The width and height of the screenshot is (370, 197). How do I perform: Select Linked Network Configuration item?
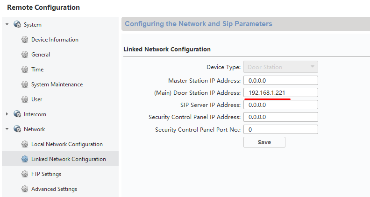click(60, 159)
